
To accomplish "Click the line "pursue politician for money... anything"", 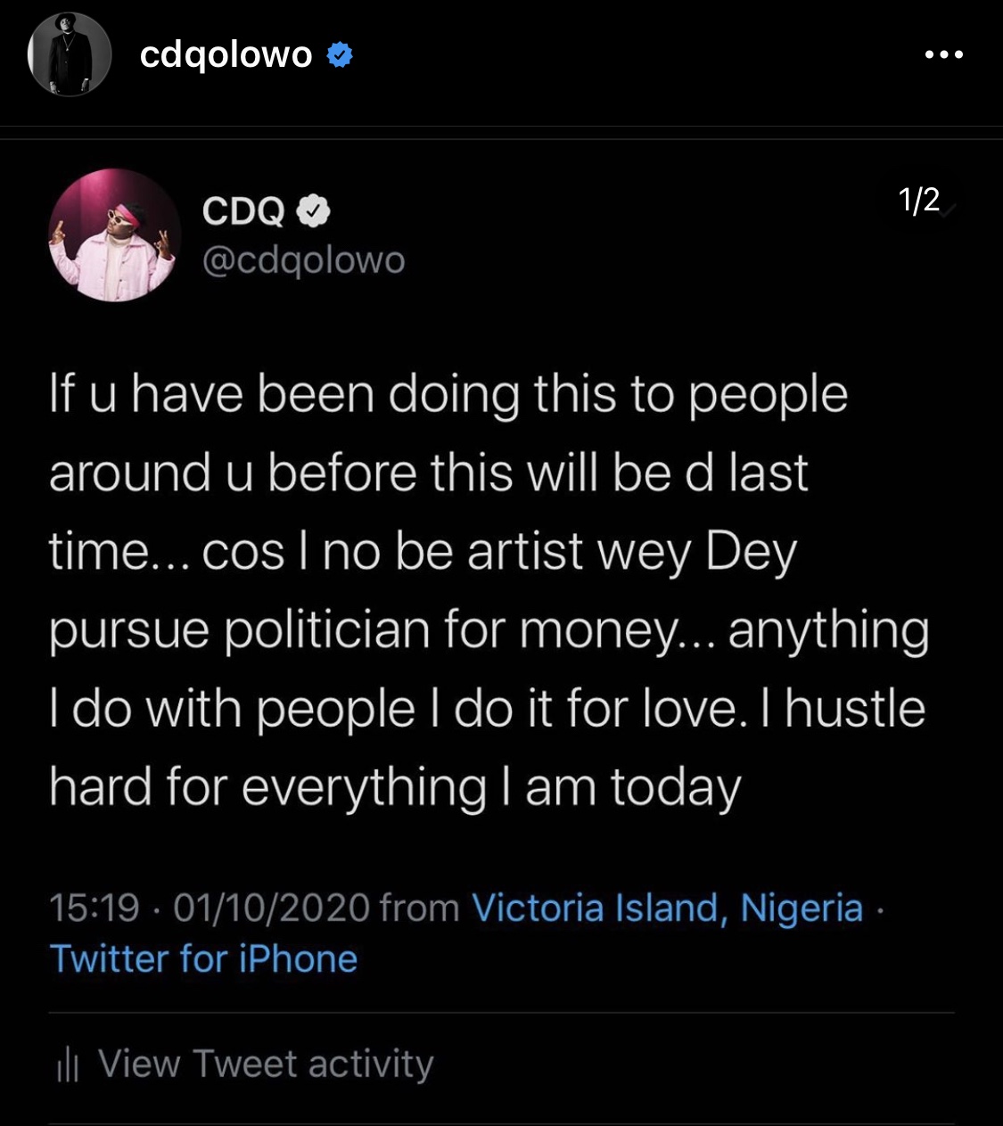I will 489,630.
